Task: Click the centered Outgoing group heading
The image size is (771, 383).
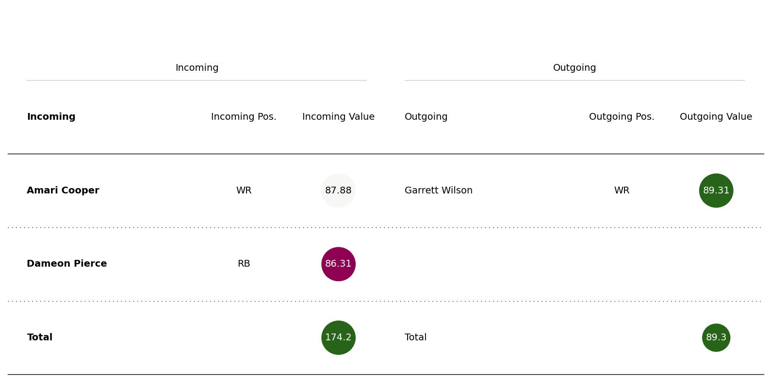Action: [x=574, y=68]
